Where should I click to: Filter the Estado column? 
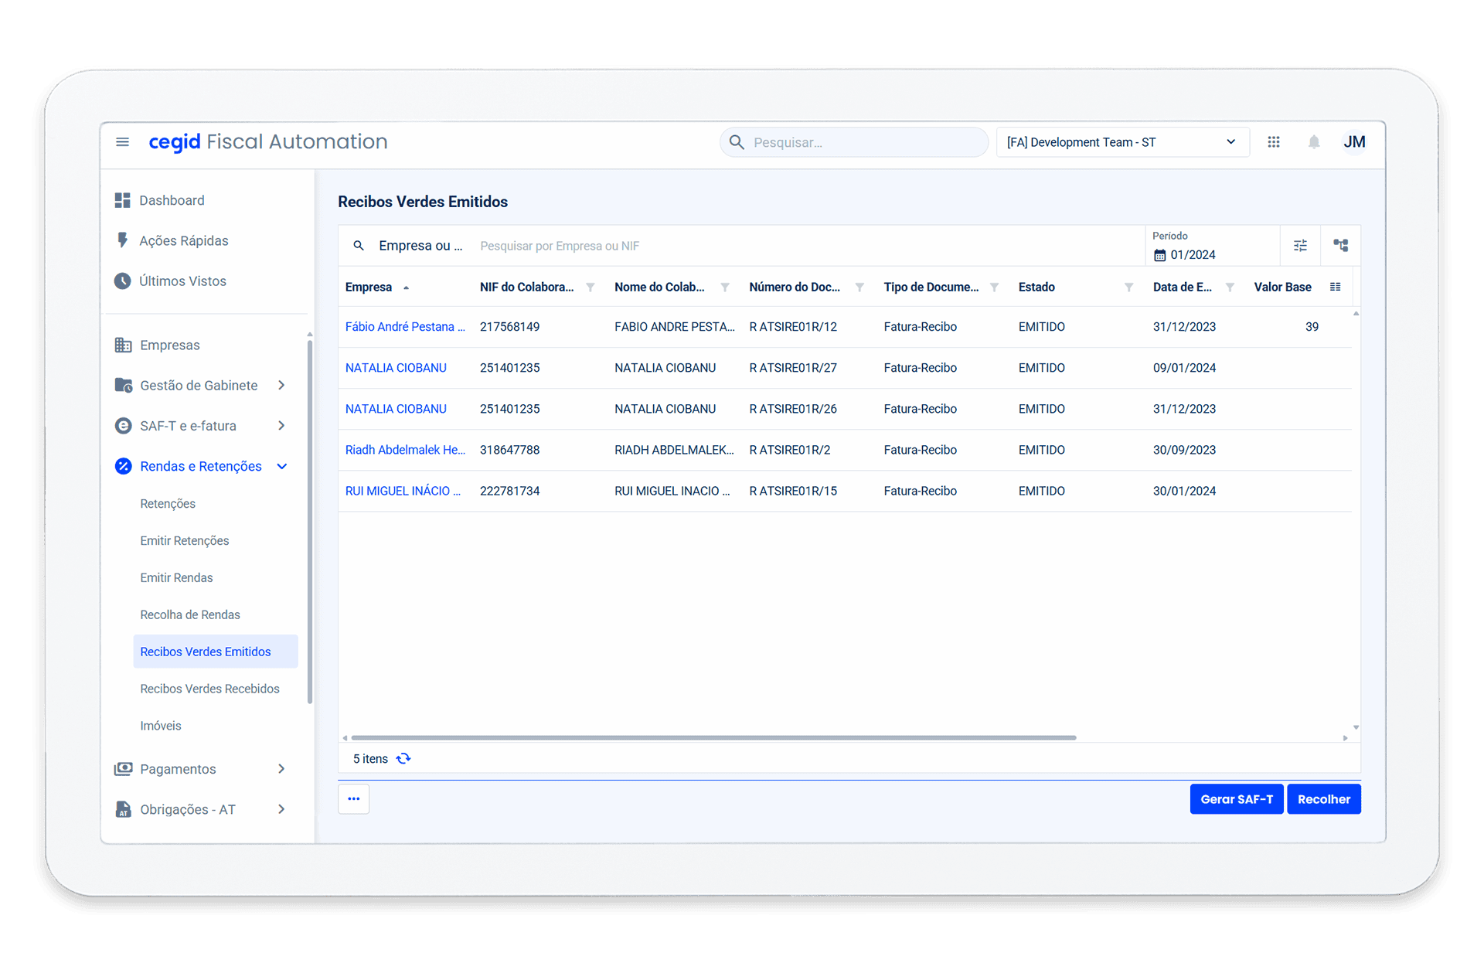[x=1128, y=288]
